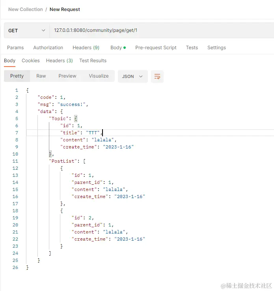Open the Test Results tab
The height and width of the screenshot is (291, 274).
[x=93, y=61]
